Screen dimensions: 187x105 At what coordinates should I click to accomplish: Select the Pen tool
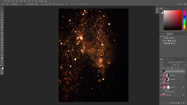coord(2,48)
